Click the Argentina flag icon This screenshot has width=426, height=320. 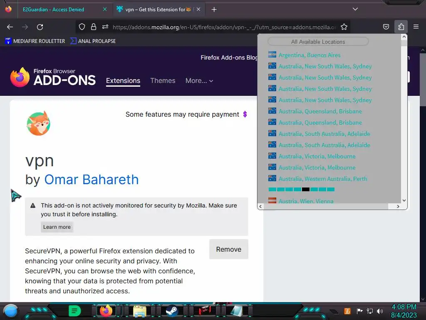pos(272,55)
